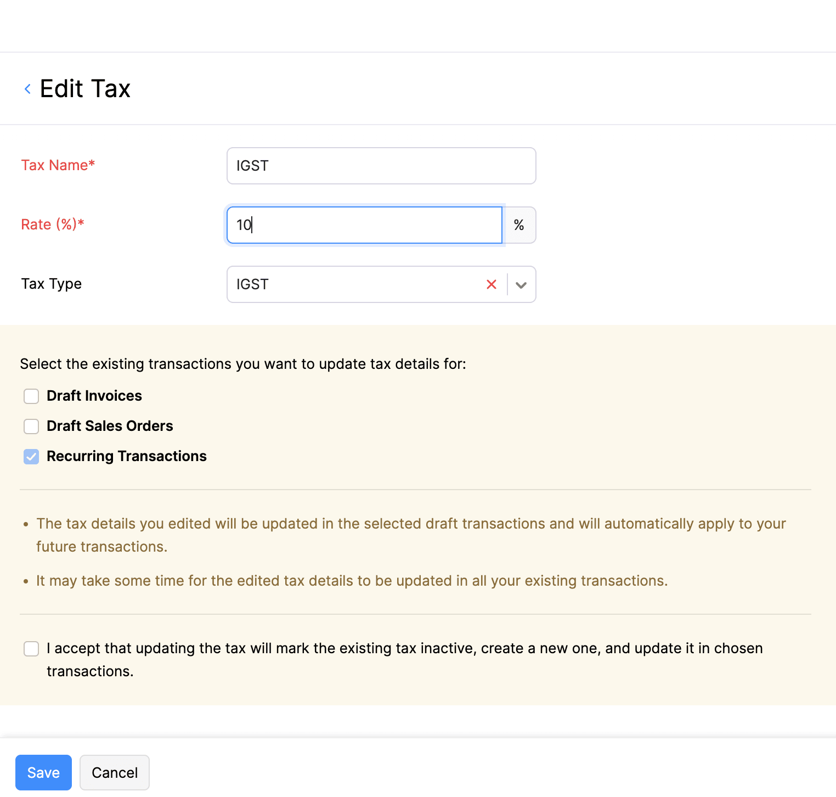The height and width of the screenshot is (797, 836).
Task: Click the Tax Name* field label
Action: tap(58, 165)
